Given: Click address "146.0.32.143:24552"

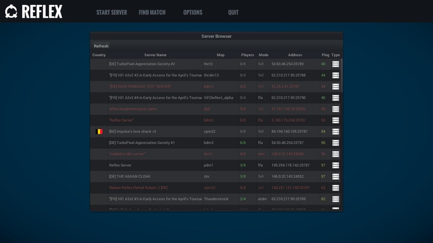Looking at the screenshot, I should point(288,177).
